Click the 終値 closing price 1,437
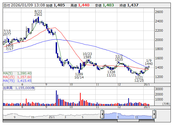Viewport: 174px width, 125px height. pyautogui.click(x=133, y=5)
